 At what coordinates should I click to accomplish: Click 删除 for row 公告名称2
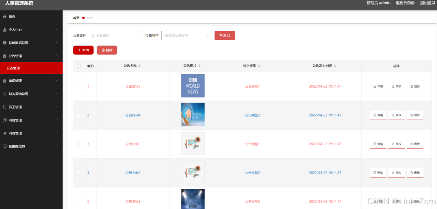point(415,173)
